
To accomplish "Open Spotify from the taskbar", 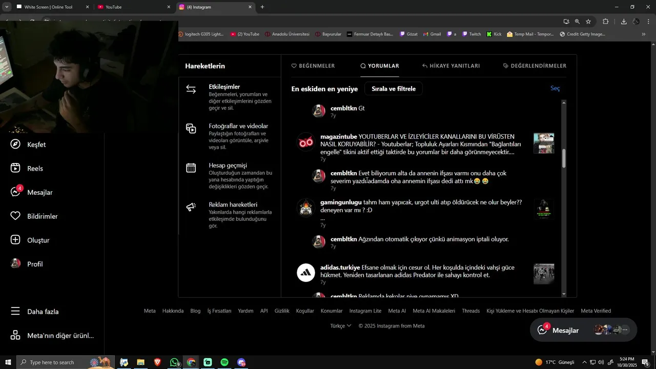I will coord(224,362).
